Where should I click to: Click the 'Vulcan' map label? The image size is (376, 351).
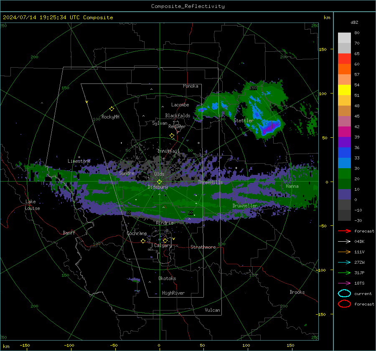(212, 310)
